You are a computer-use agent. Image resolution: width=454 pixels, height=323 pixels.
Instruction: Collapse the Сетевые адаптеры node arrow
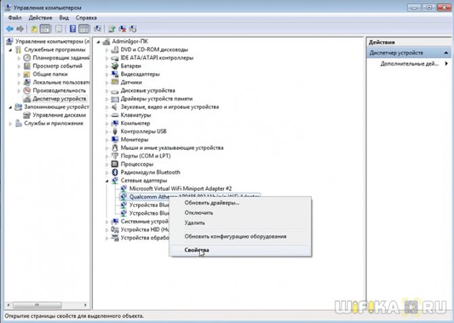click(107, 181)
